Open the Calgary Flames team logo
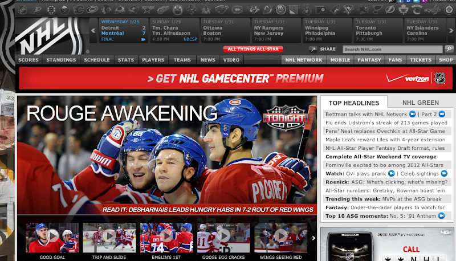Image resolution: width=456 pixels, height=261 pixels. pos(79,10)
